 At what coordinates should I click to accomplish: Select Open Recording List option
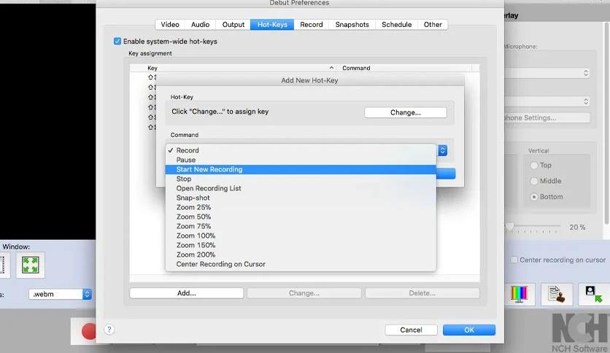click(301, 188)
